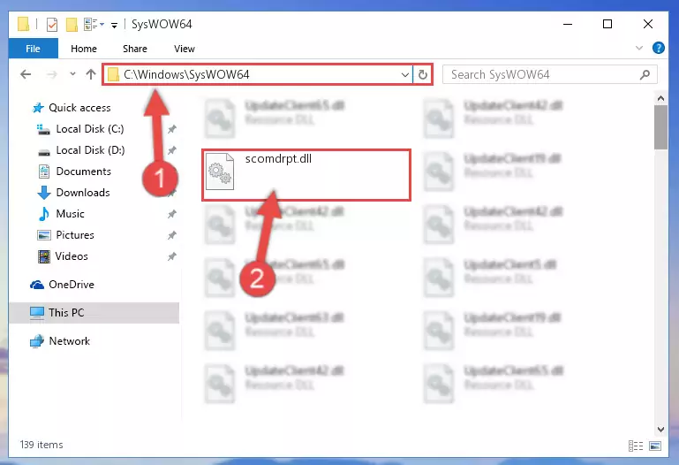Open the Customize Quick Access Toolbar dropdown
Image resolution: width=679 pixels, height=465 pixels.
pyautogui.click(x=114, y=25)
